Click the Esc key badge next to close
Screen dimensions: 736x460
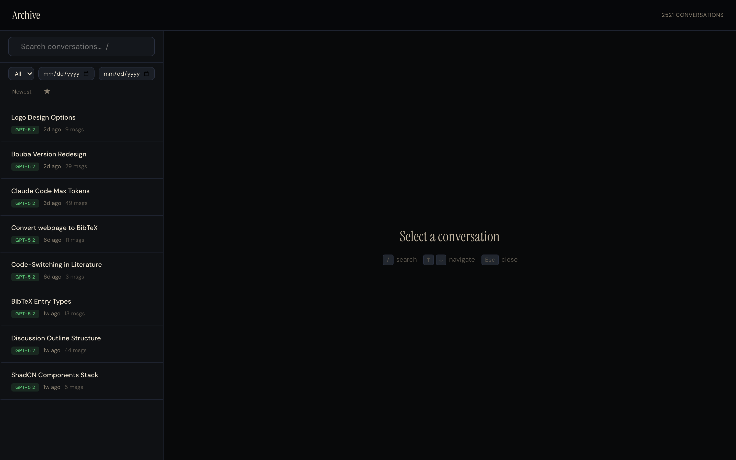pos(490,260)
